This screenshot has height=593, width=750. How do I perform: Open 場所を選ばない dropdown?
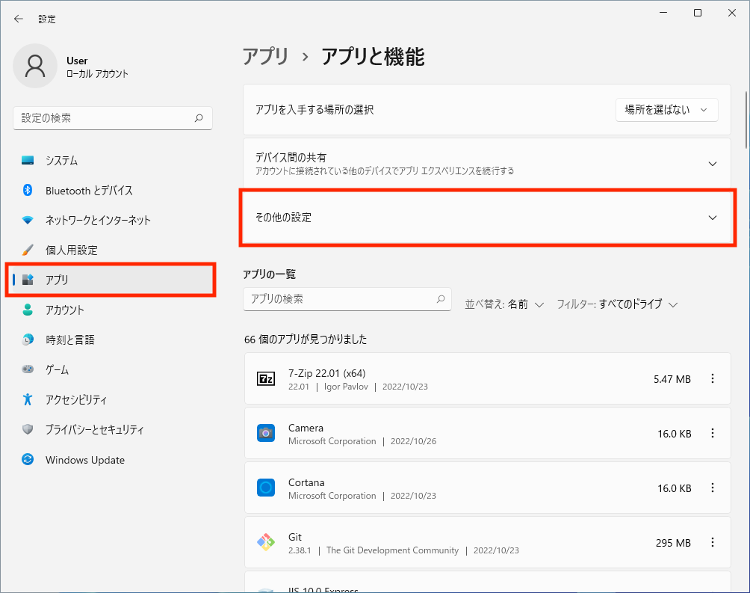pos(666,110)
